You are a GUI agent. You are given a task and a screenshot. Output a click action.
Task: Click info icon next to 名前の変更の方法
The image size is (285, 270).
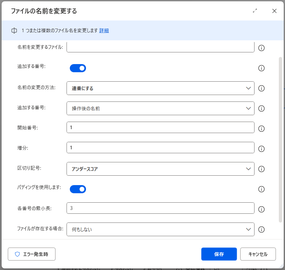[261, 88]
